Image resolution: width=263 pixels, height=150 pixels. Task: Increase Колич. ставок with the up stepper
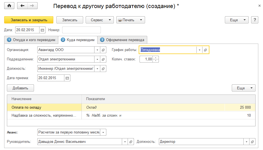click(156, 58)
